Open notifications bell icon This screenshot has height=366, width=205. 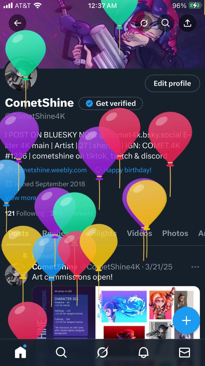point(143,352)
